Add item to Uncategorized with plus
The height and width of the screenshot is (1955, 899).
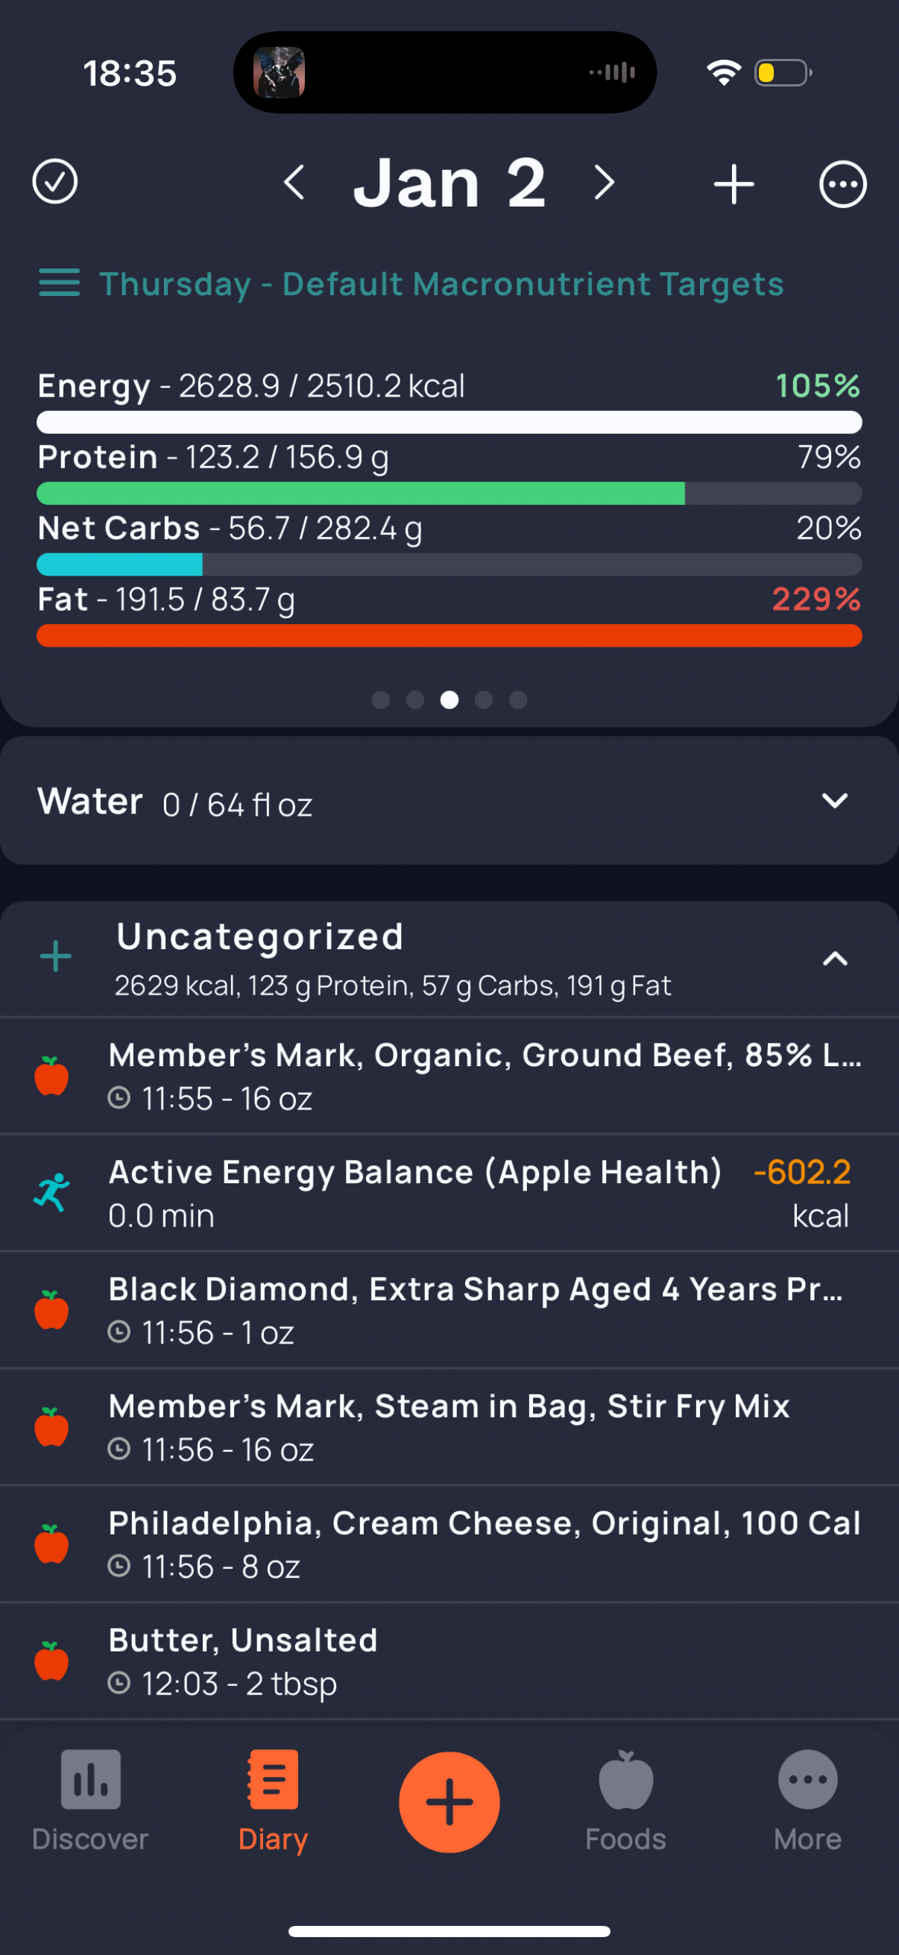pos(55,956)
